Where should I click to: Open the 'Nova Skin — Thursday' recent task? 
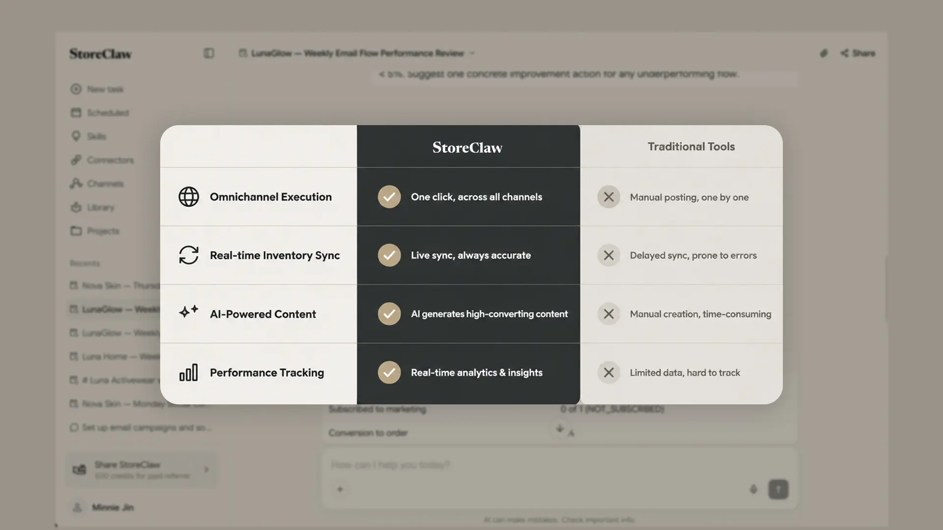coord(114,286)
